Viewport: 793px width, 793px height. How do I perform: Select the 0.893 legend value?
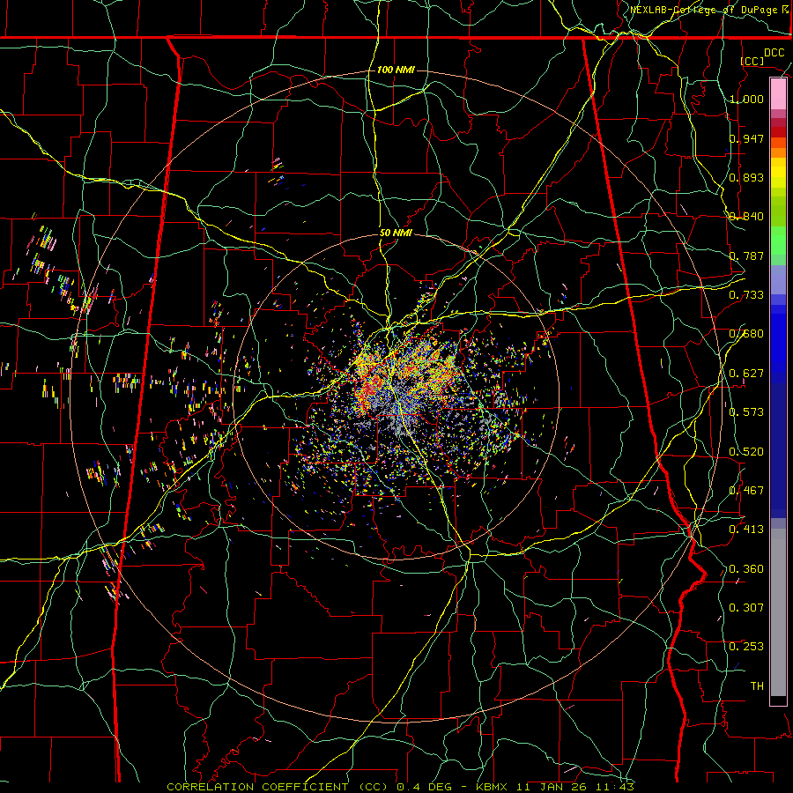pos(746,177)
